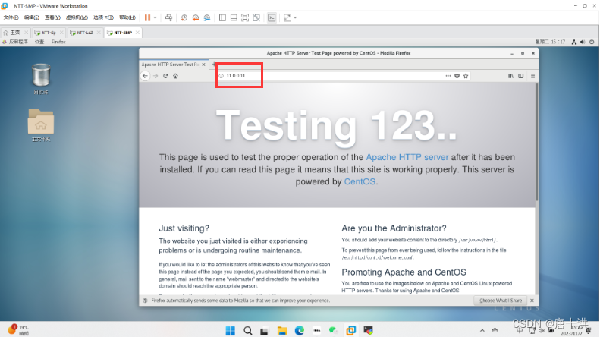Image resolution: width=600 pixels, height=337 pixels.
Task: Open the Windows Start button
Action: (x=231, y=330)
